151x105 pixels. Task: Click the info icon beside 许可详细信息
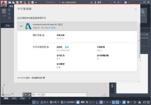tap(47, 47)
